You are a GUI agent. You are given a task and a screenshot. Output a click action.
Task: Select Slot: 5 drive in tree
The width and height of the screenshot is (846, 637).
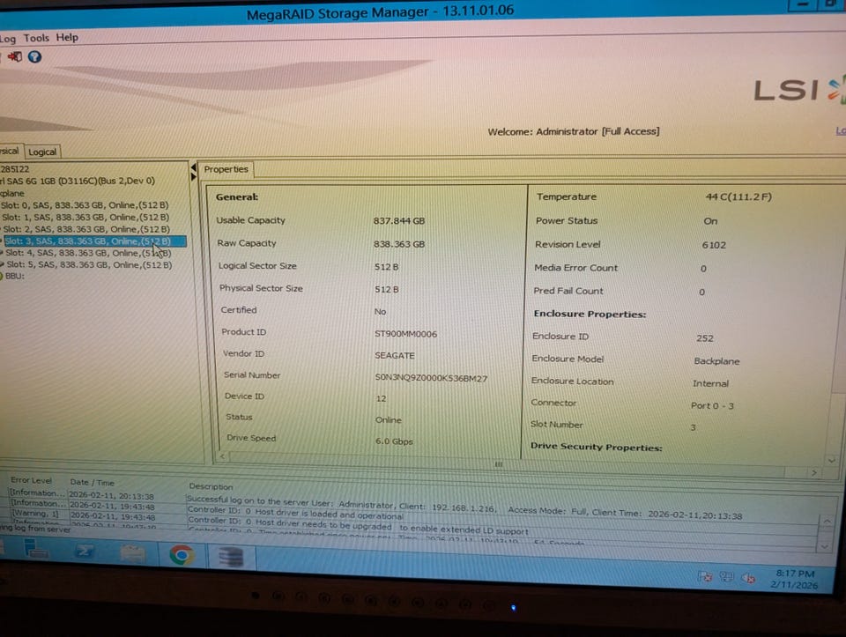pos(90,265)
